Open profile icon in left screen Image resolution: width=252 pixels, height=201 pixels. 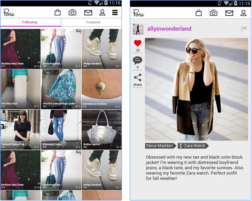tap(102, 12)
